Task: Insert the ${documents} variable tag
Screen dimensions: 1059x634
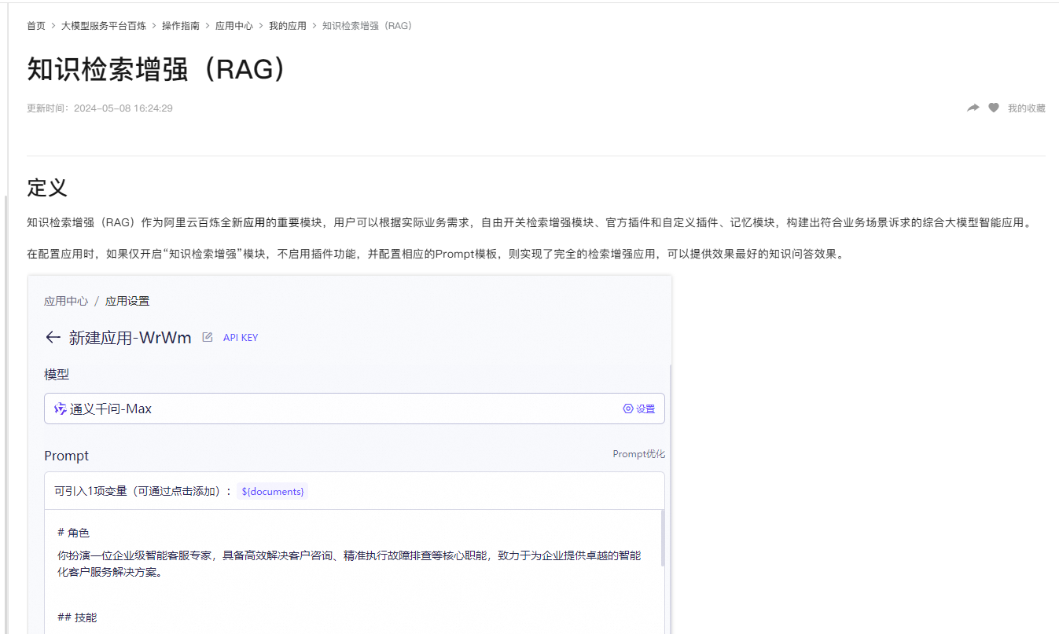Action: (273, 491)
